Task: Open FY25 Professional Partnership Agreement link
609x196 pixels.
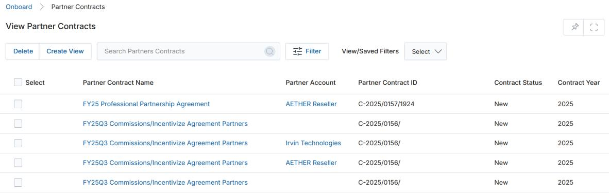Action: (146, 104)
